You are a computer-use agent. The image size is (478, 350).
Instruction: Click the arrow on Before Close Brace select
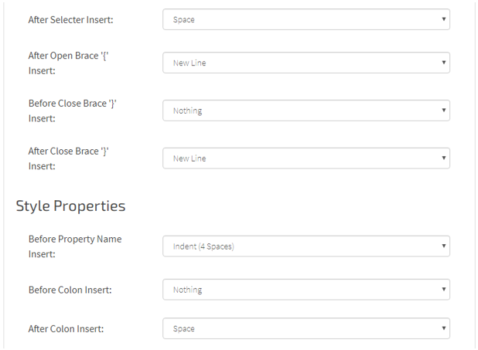click(x=444, y=110)
